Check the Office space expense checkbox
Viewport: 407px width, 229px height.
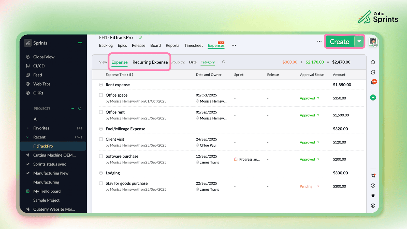pos(101,95)
